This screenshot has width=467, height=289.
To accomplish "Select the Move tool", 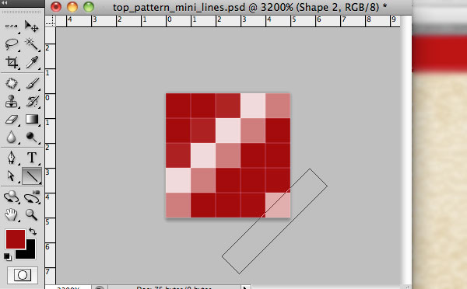I will click(x=31, y=26).
